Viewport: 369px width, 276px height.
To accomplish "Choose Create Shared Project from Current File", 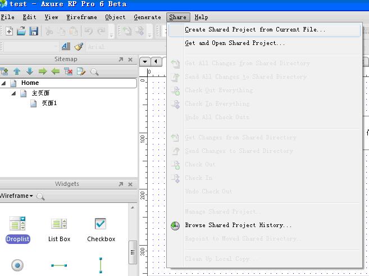I will point(265,30).
